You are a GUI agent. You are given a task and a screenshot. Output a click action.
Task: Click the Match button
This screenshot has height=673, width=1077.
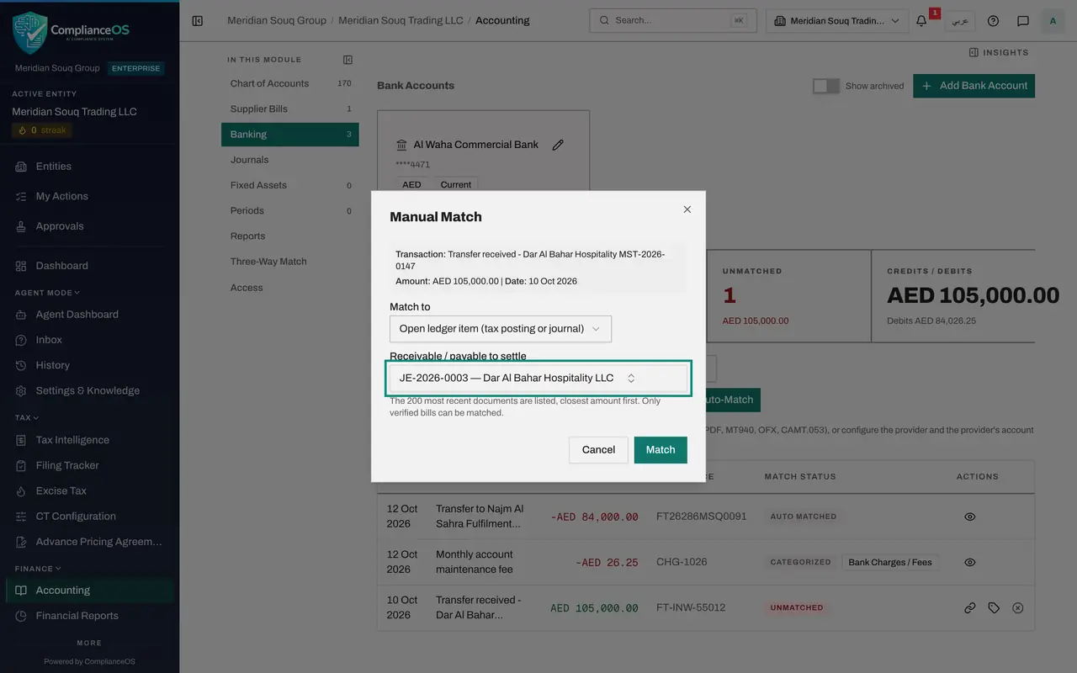(661, 450)
